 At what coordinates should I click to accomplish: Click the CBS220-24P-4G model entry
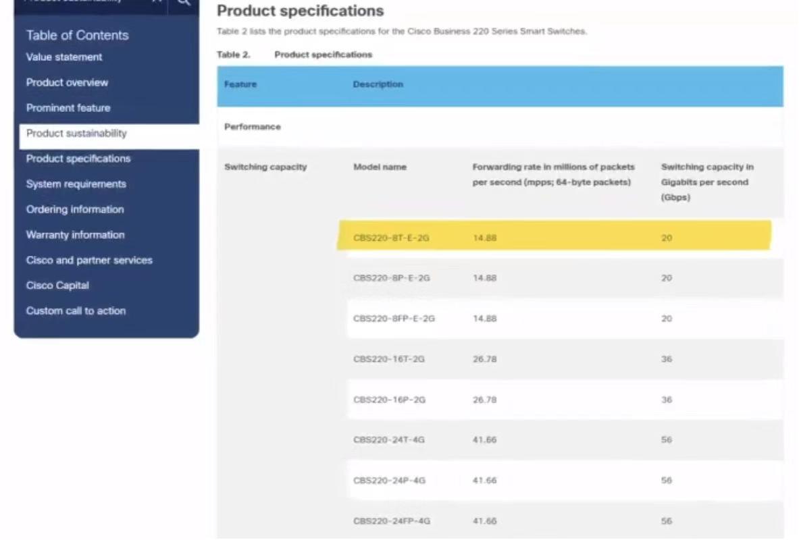[x=389, y=481]
